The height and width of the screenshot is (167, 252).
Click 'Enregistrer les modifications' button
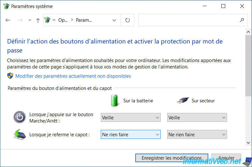point(172,158)
